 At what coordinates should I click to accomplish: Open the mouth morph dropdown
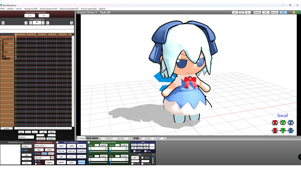[119, 148]
